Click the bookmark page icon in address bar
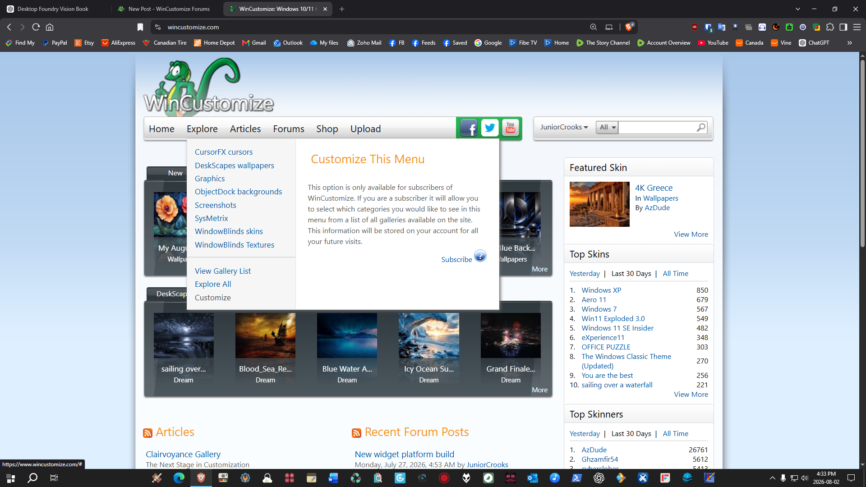 click(x=140, y=27)
